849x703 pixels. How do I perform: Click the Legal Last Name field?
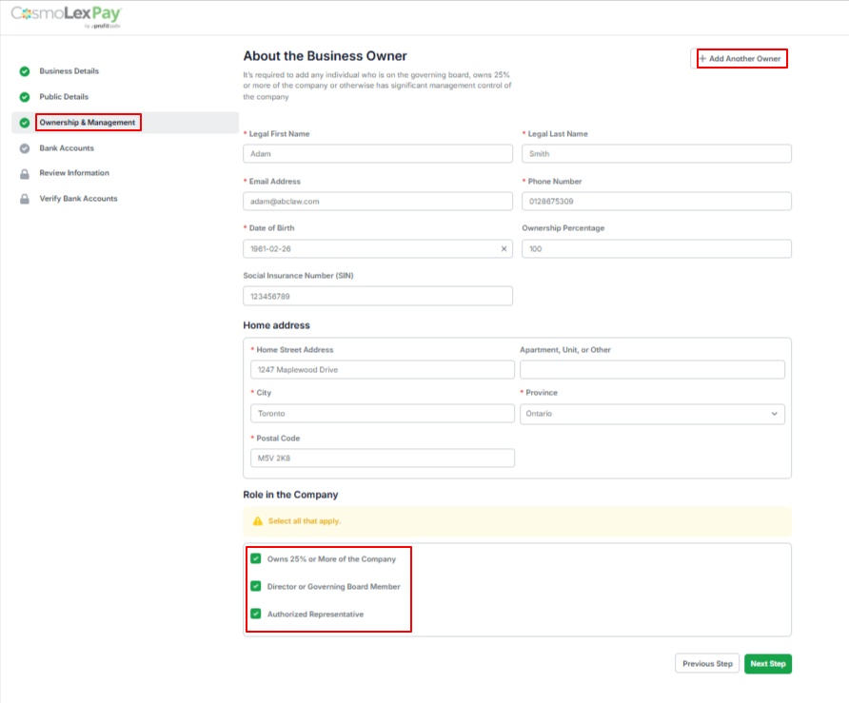656,154
